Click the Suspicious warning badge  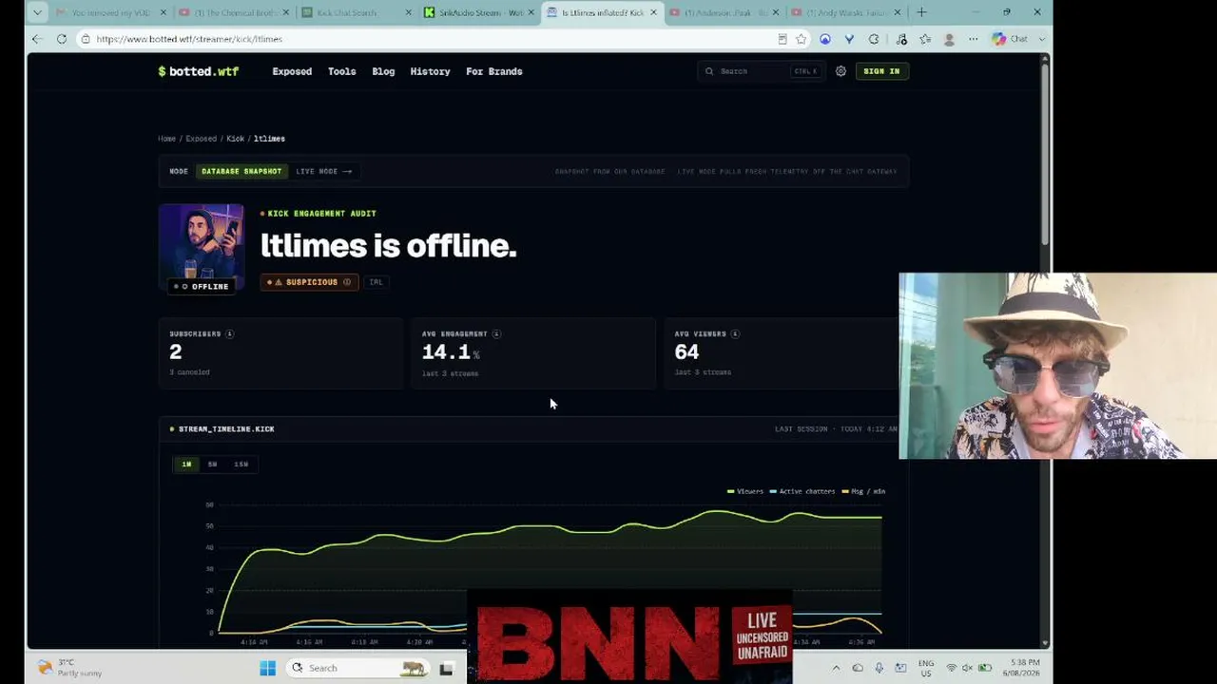tap(309, 282)
